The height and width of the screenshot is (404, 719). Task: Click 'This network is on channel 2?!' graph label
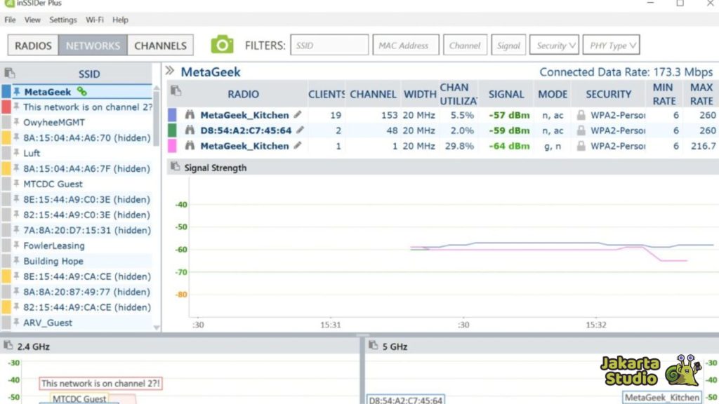(100, 383)
